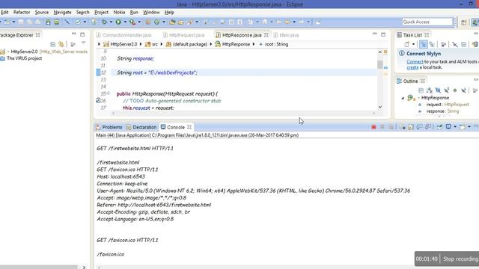Image resolution: width=479 pixels, height=269 pixels.
Task: Click (default package) in the breadcrumb
Action: (186, 44)
